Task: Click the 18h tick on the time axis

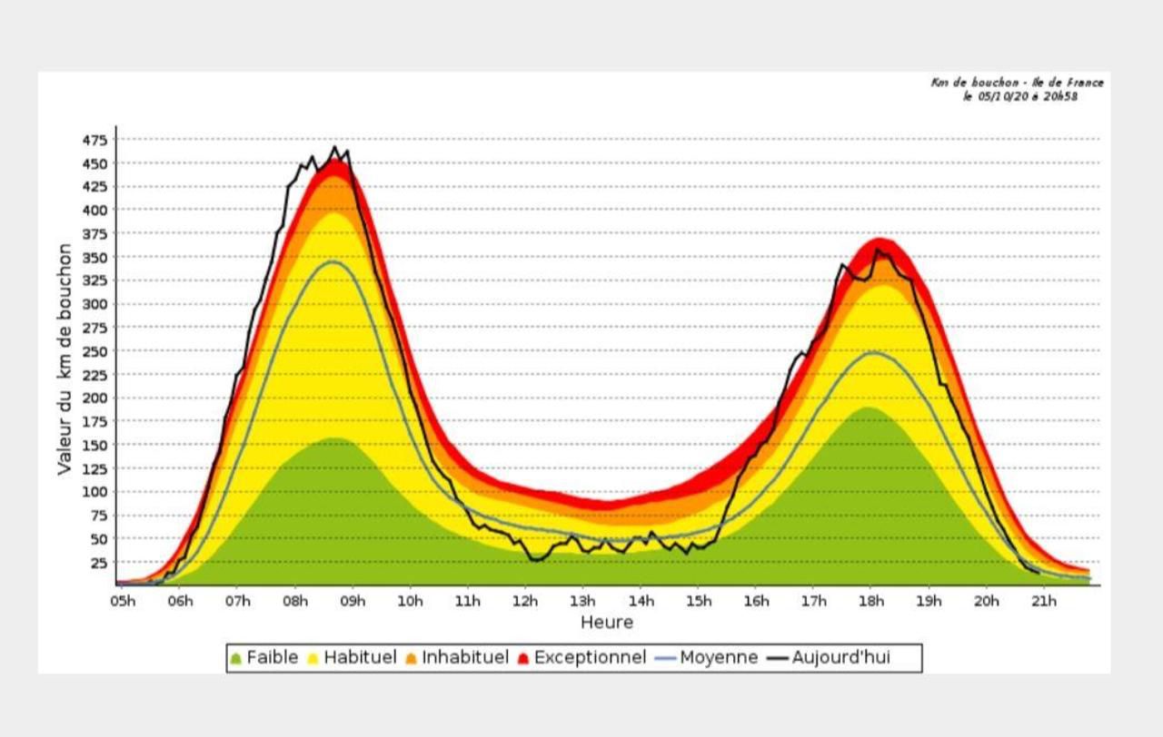Action: click(871, 601)
